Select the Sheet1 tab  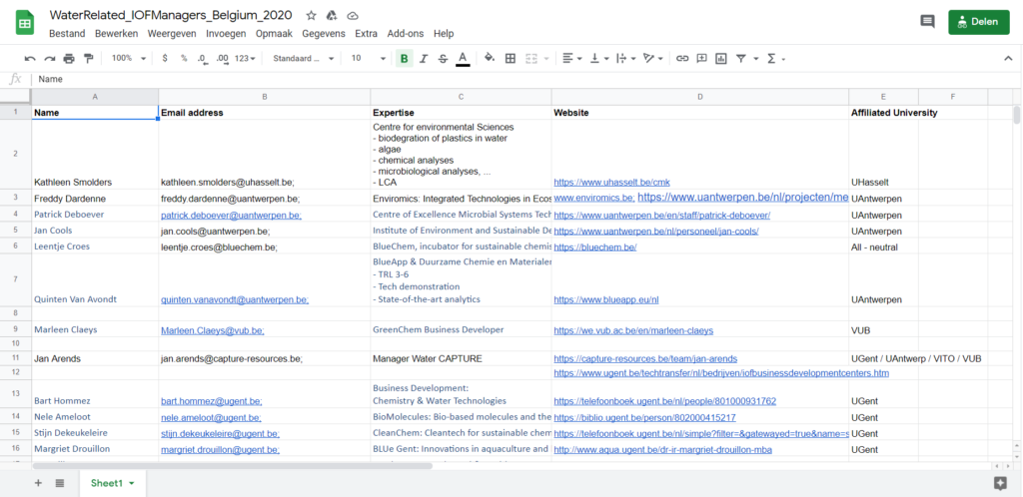(x=113, y=483)
